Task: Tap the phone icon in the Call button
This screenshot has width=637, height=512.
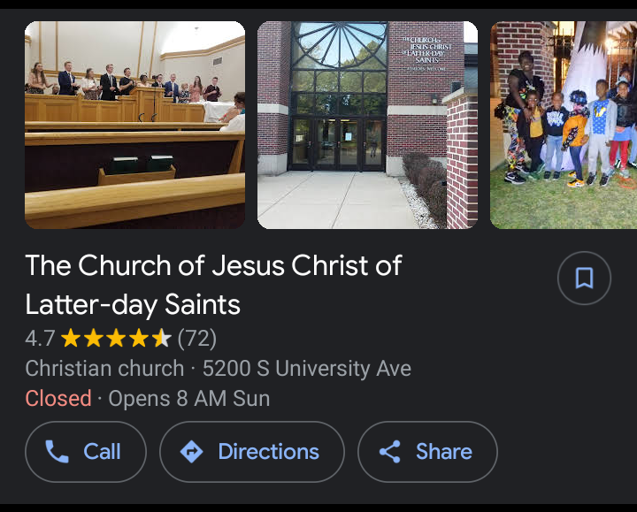Action: (x=57, y=452)
